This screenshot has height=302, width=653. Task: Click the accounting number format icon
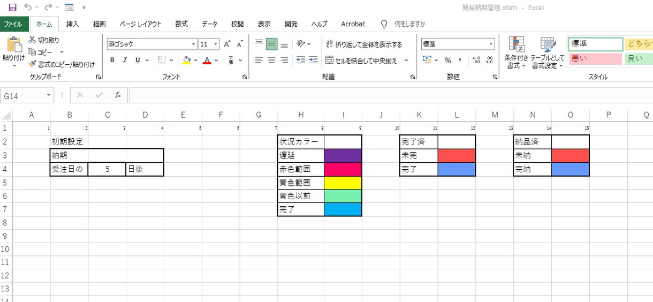point(427,60)
